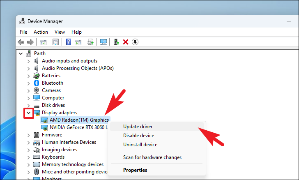Select Human Interface Devices label

click(x=69, y=142)
